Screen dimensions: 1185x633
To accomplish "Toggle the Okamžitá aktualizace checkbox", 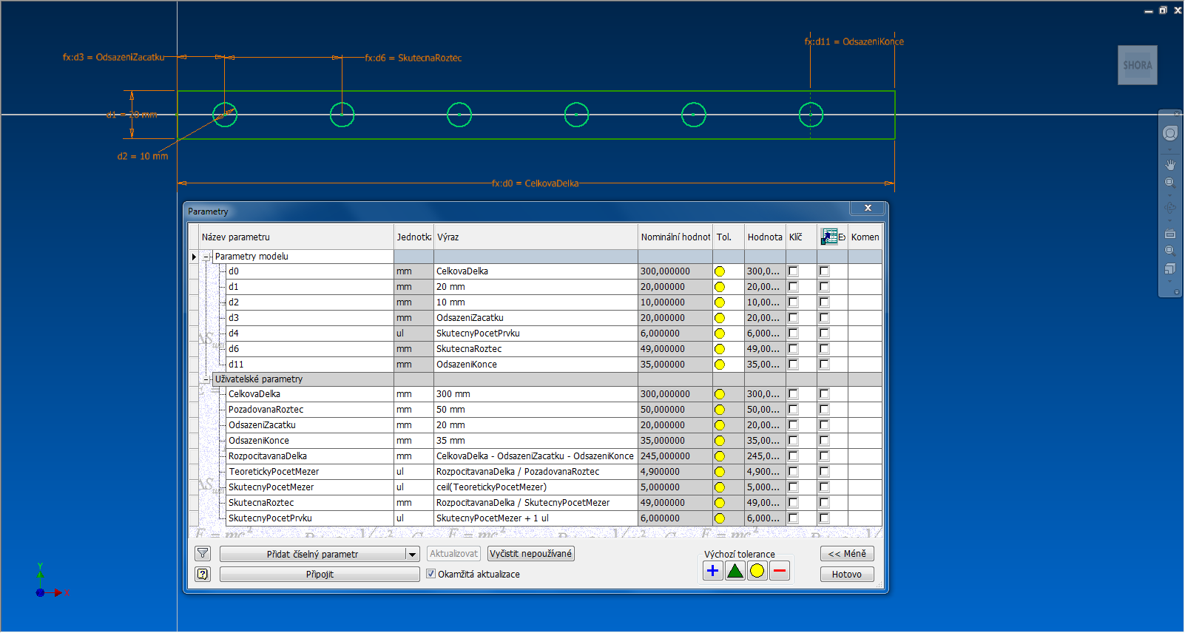I will (431, 574).
